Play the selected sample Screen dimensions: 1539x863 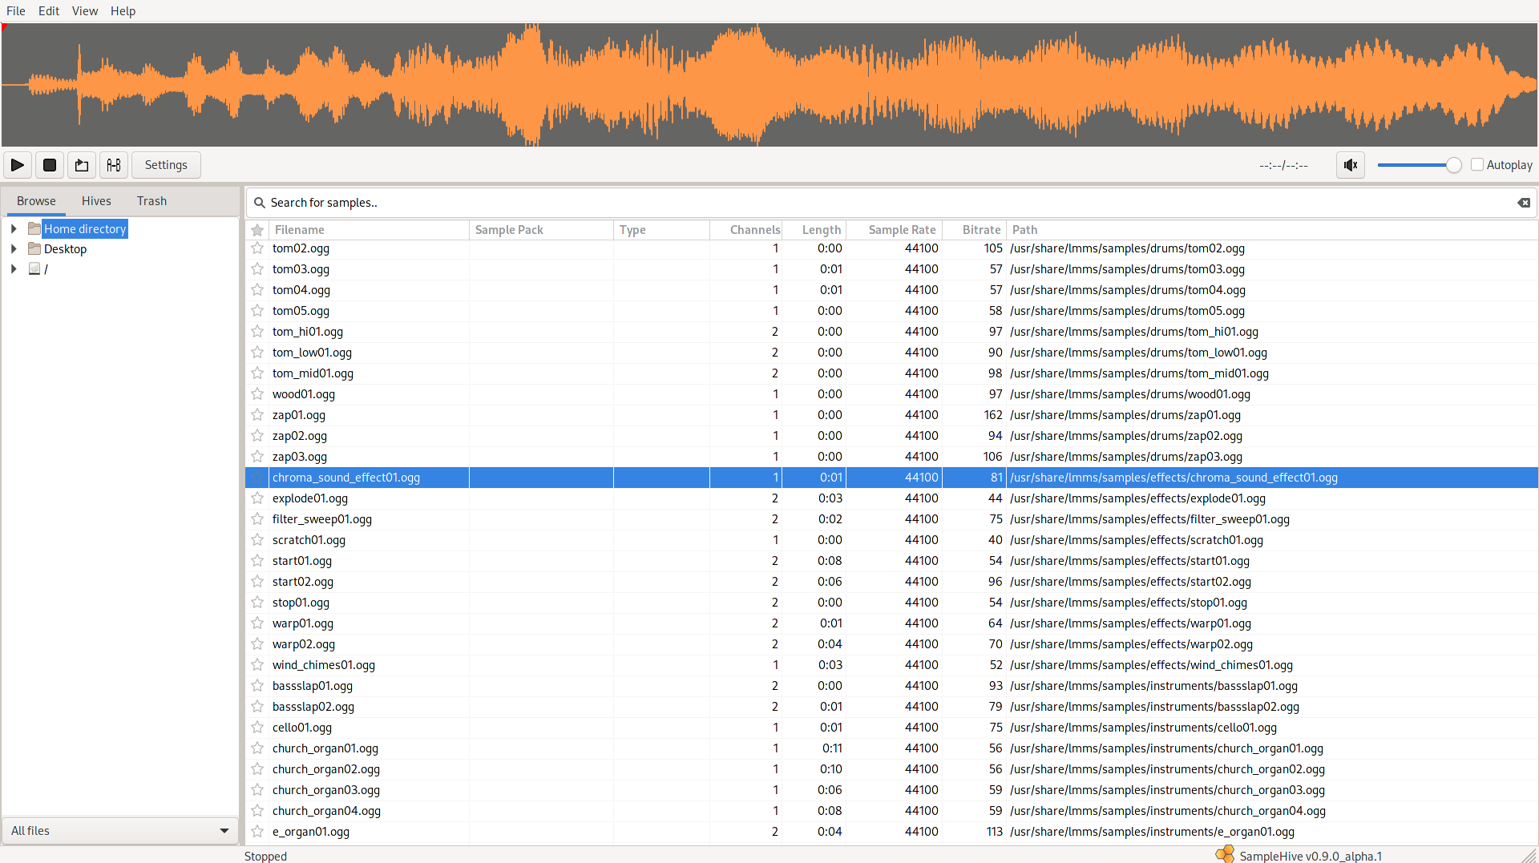coord(17,164)
